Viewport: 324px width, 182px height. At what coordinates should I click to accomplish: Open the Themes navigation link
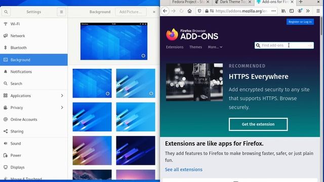(x=195, y=47)
